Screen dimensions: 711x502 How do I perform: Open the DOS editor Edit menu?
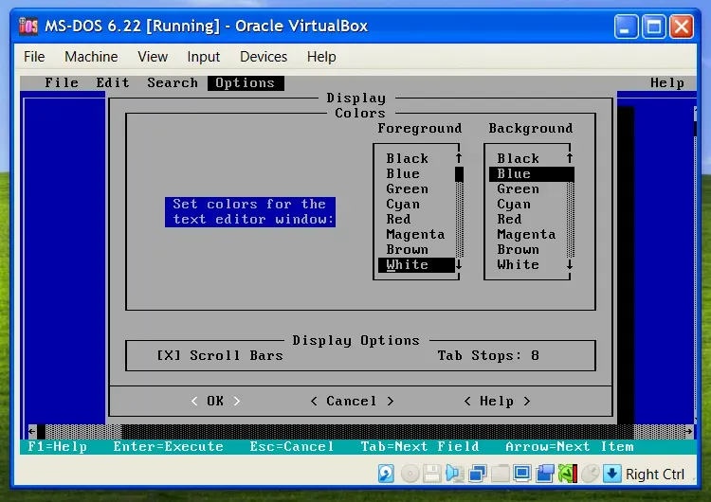pos(113,83)
